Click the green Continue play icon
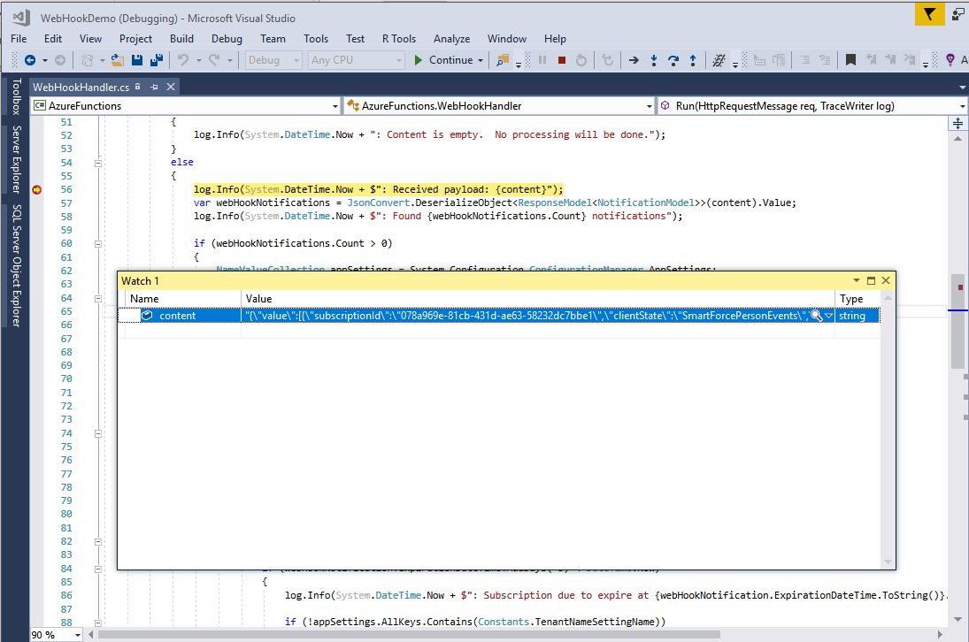The width and height of the screenshot is (969, 642). tap(419, 60)
